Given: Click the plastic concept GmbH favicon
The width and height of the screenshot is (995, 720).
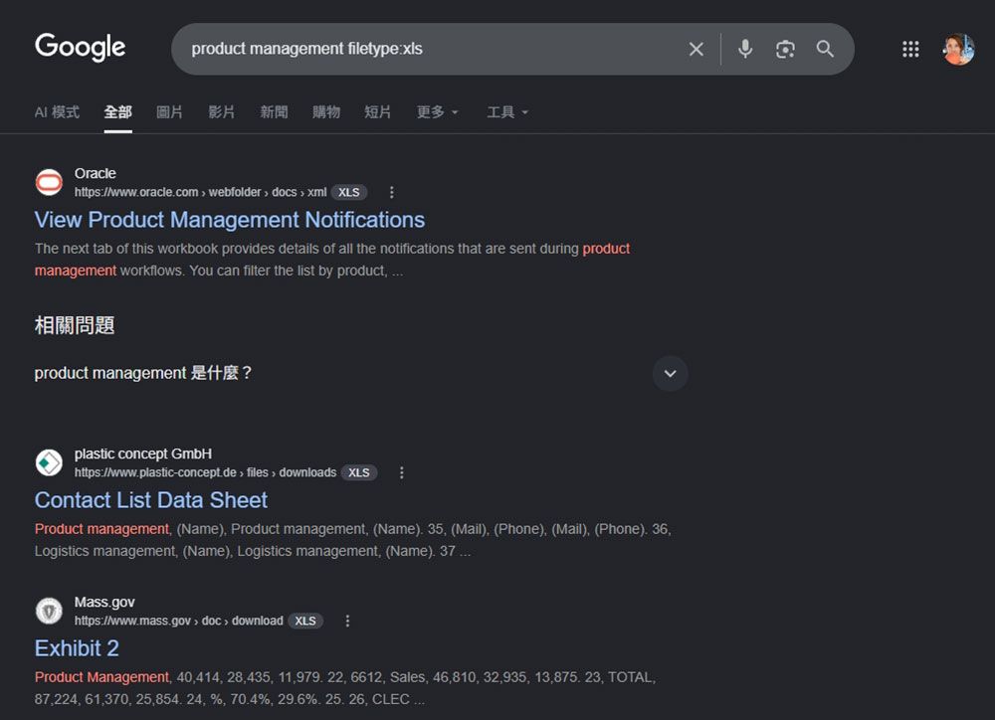Looking at the screenshot, I should tap(49, 463).
